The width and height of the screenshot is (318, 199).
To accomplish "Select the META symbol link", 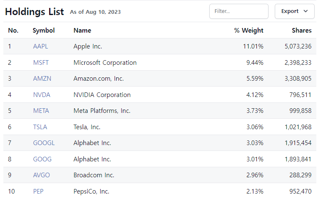I will pos(41,111).
